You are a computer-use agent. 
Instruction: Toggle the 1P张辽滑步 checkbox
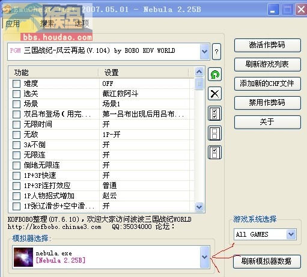[16, 206]
